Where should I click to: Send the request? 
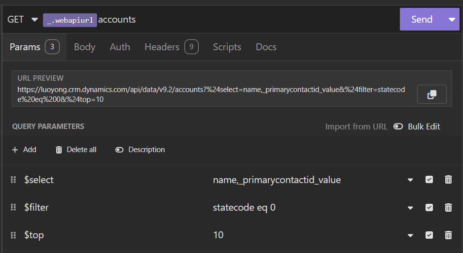(x=422, y=20)
